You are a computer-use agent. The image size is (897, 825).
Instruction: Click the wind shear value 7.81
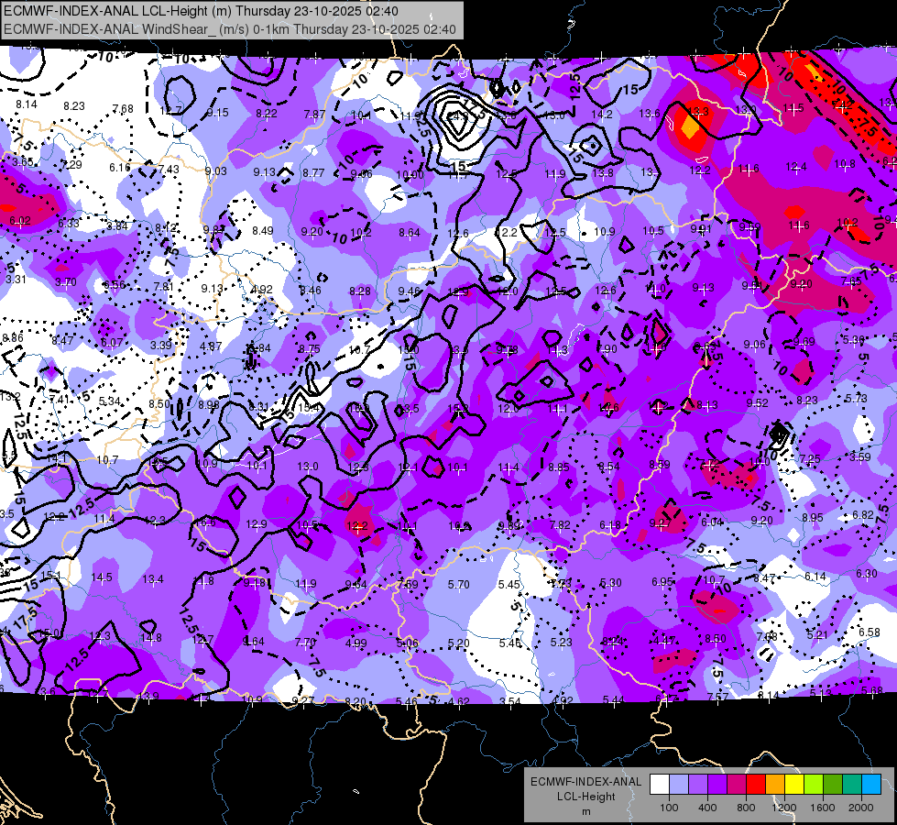164,287
